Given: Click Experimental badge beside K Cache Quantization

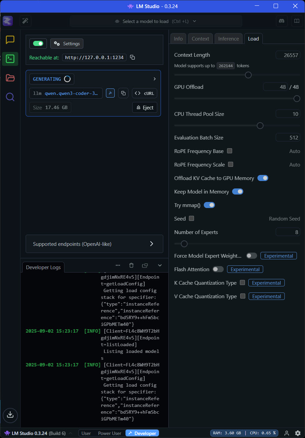Looking at the screenshot, I should (x=267, y=283).
